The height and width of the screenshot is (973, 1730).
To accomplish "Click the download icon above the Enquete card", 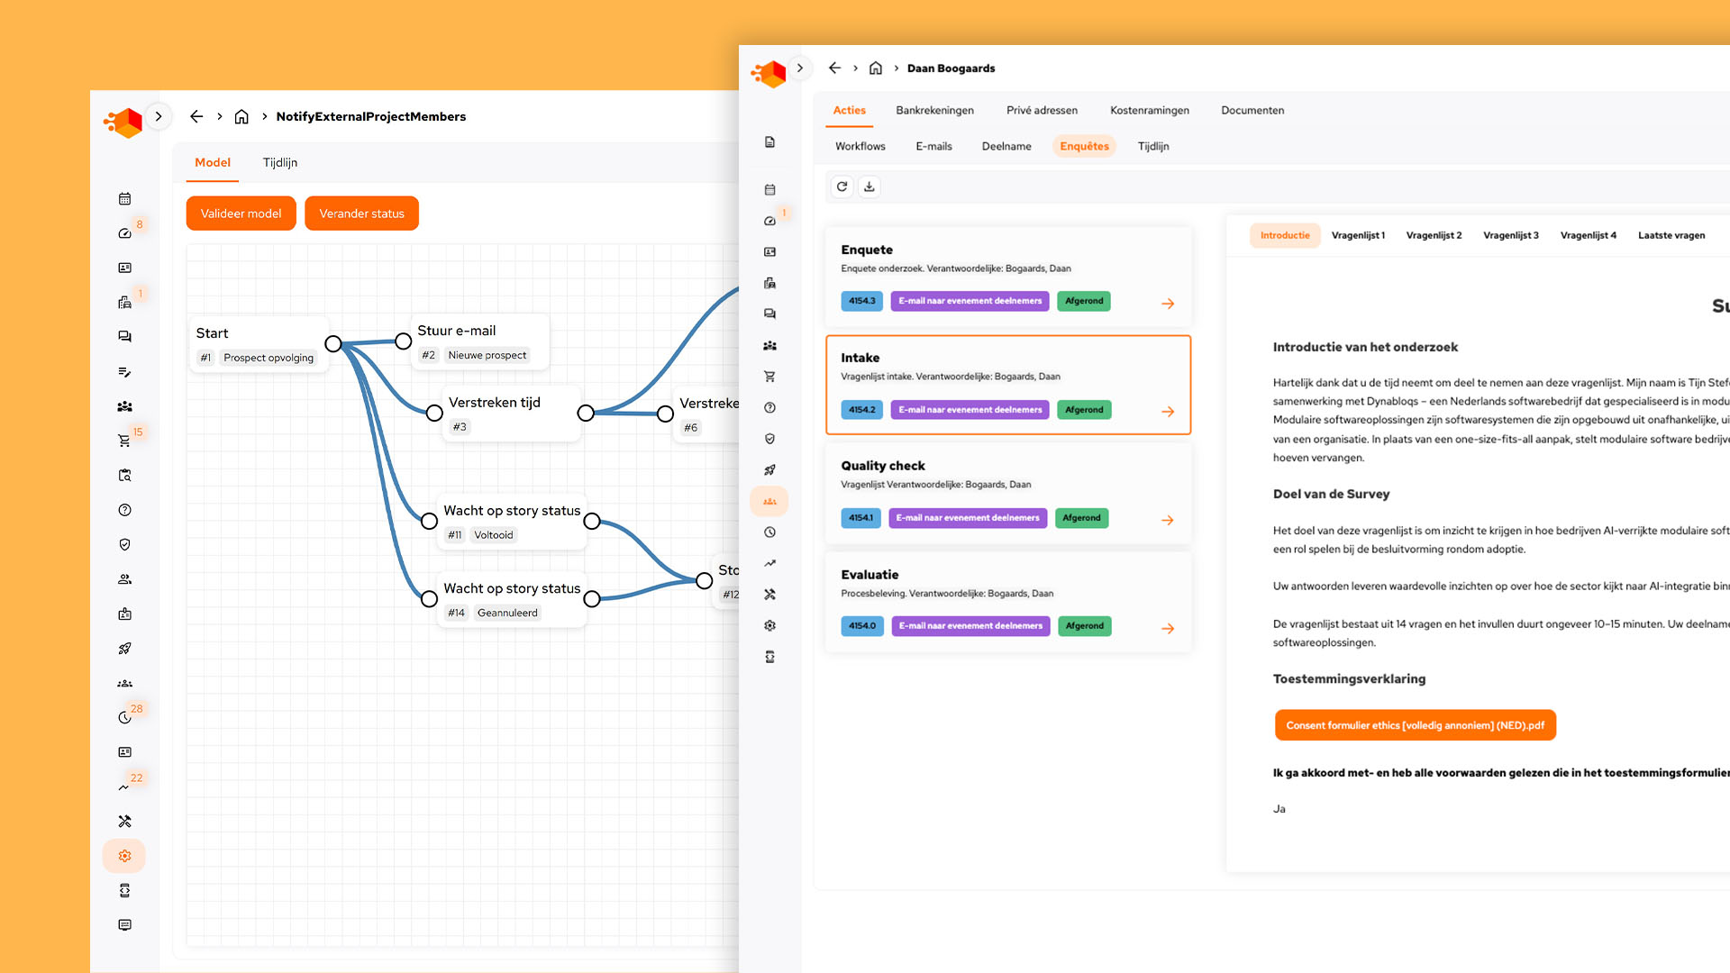I will [x=869, y=186].
